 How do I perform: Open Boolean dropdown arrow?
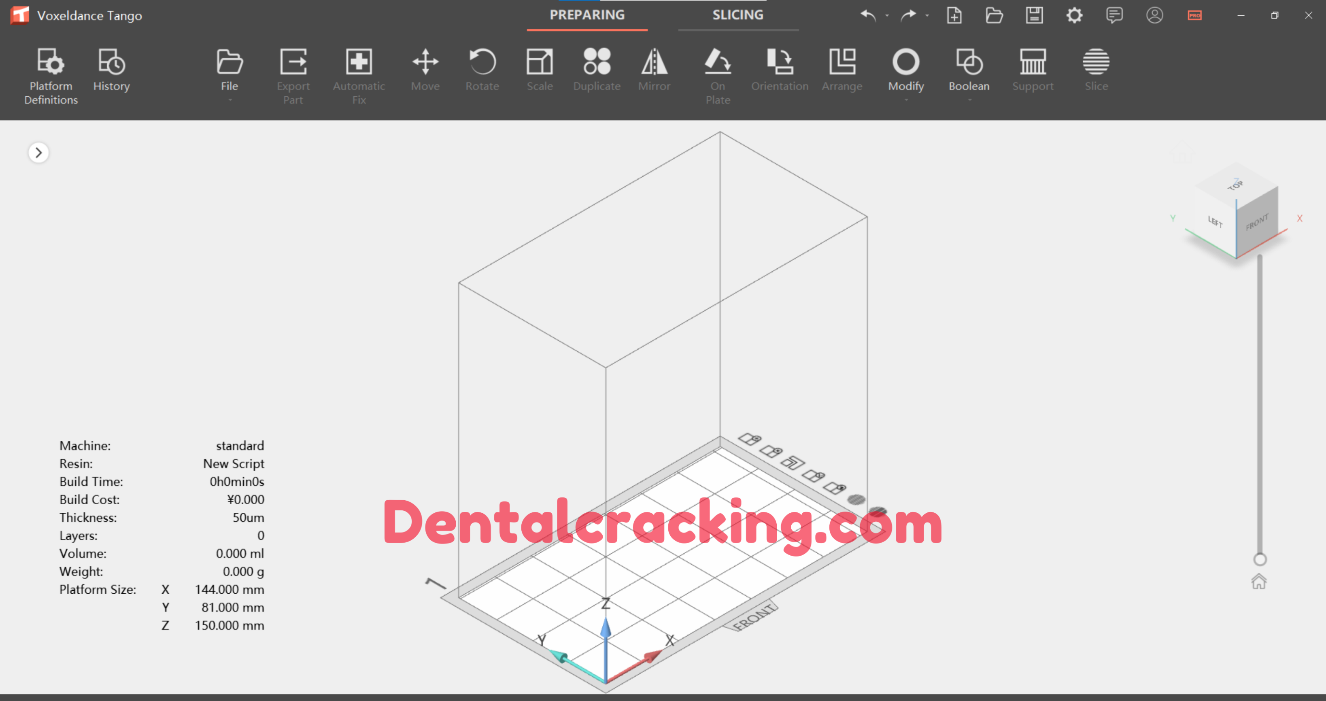click(x=969, y=100)
